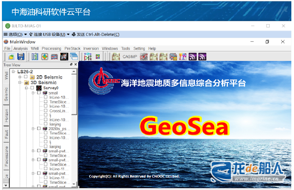Image resolution: width=294 pixels, height=190 pixels.
Task: Click the tree view scroll down arrow
Action: (74, 184)
